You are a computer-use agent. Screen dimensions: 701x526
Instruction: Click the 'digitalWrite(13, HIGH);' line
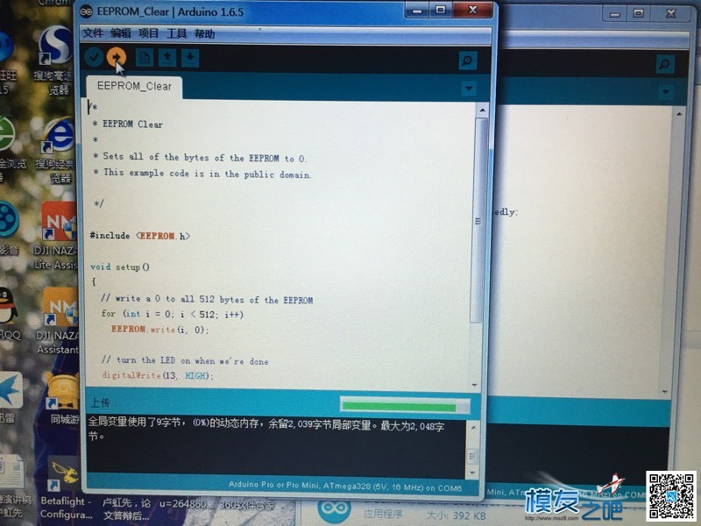click(x=158, y=376)
